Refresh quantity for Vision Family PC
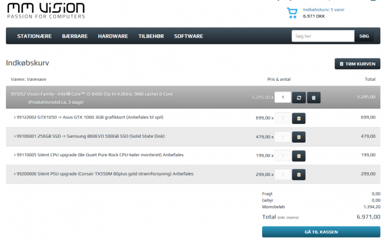 (x=299, y=98)
